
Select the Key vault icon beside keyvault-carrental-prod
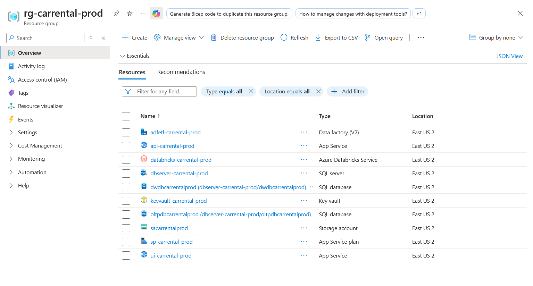[144, 201]
